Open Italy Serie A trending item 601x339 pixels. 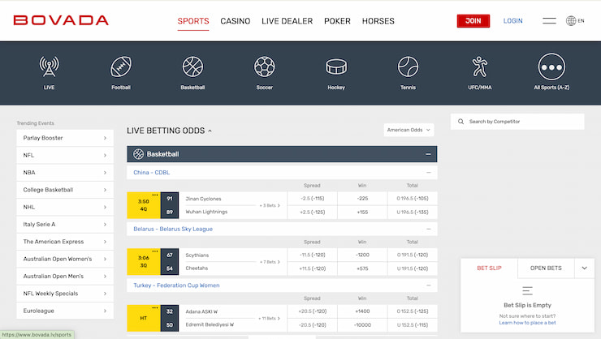(65, 224)
